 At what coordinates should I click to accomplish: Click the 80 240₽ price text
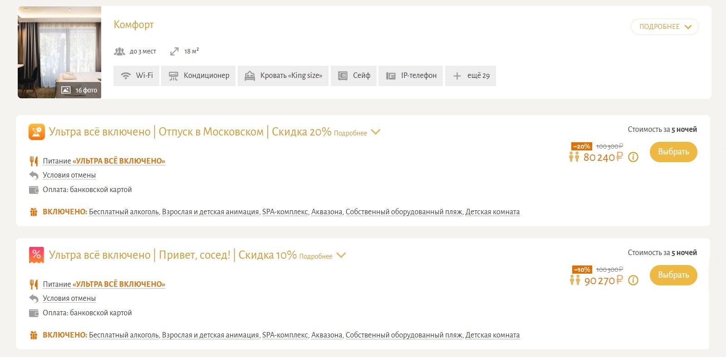coord(603,157)
